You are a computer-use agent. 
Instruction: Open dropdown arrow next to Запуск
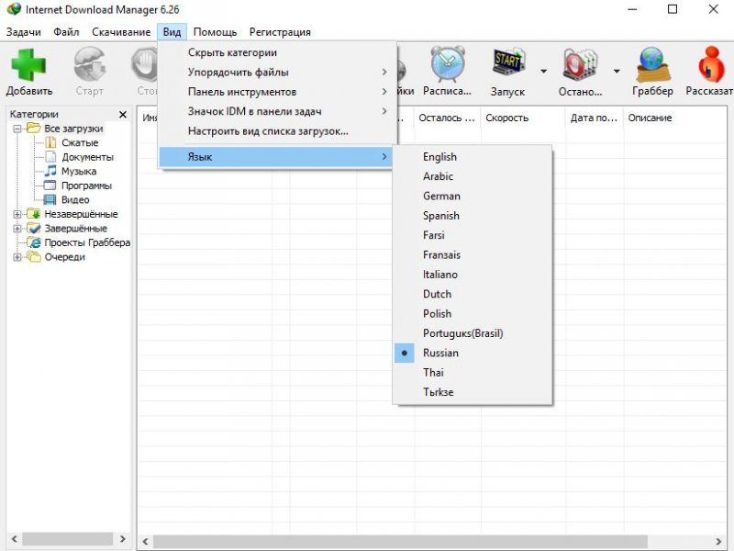tap(543, 72)
